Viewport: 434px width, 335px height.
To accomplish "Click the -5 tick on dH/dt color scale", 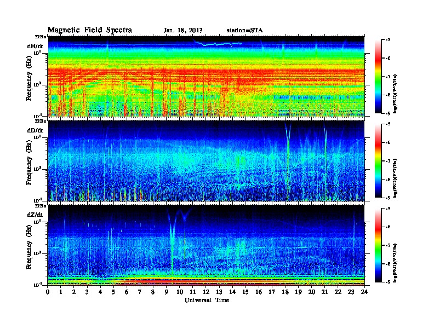I will [x=388, y=40].
